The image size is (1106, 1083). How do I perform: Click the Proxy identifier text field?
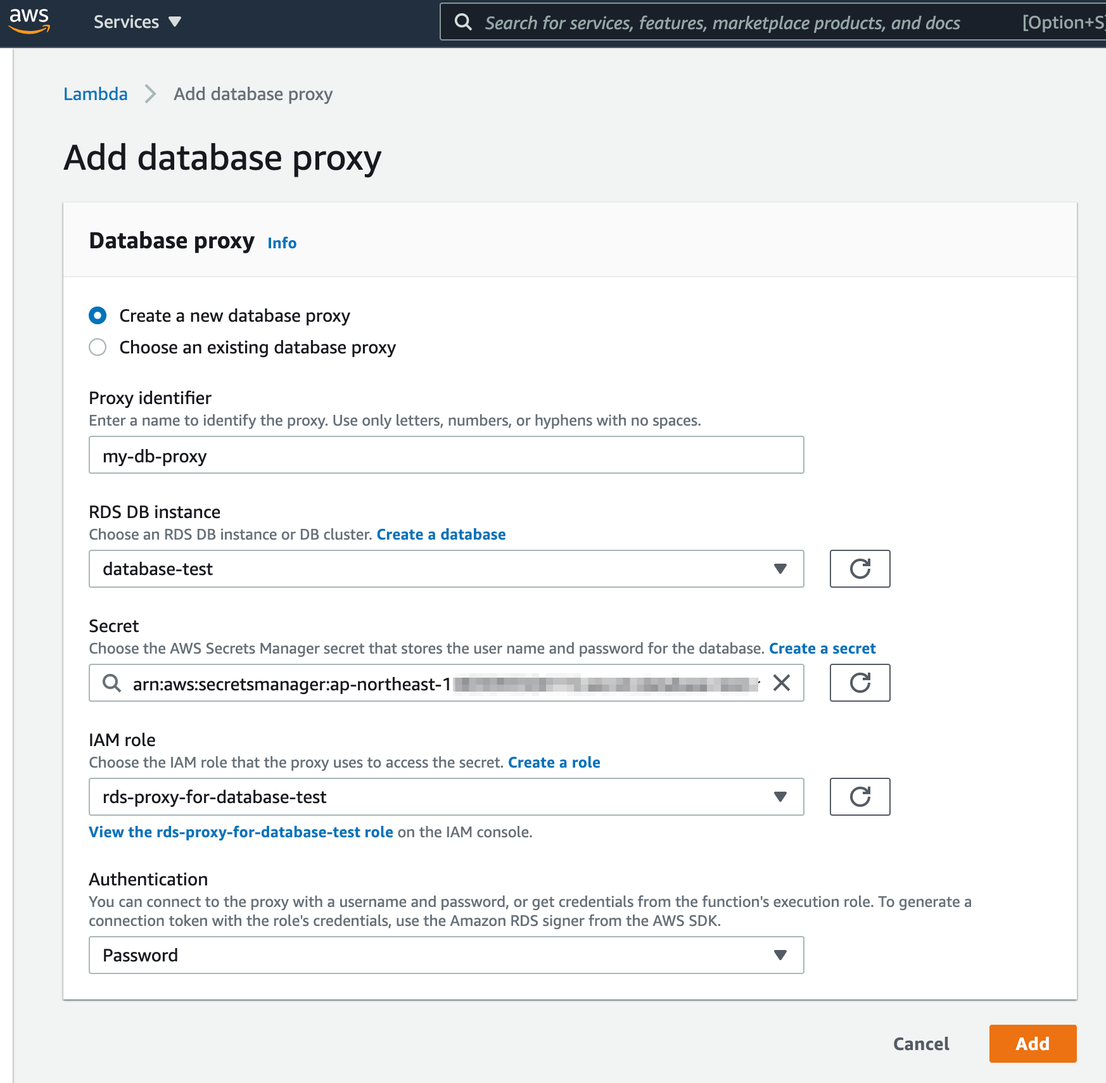446,455
